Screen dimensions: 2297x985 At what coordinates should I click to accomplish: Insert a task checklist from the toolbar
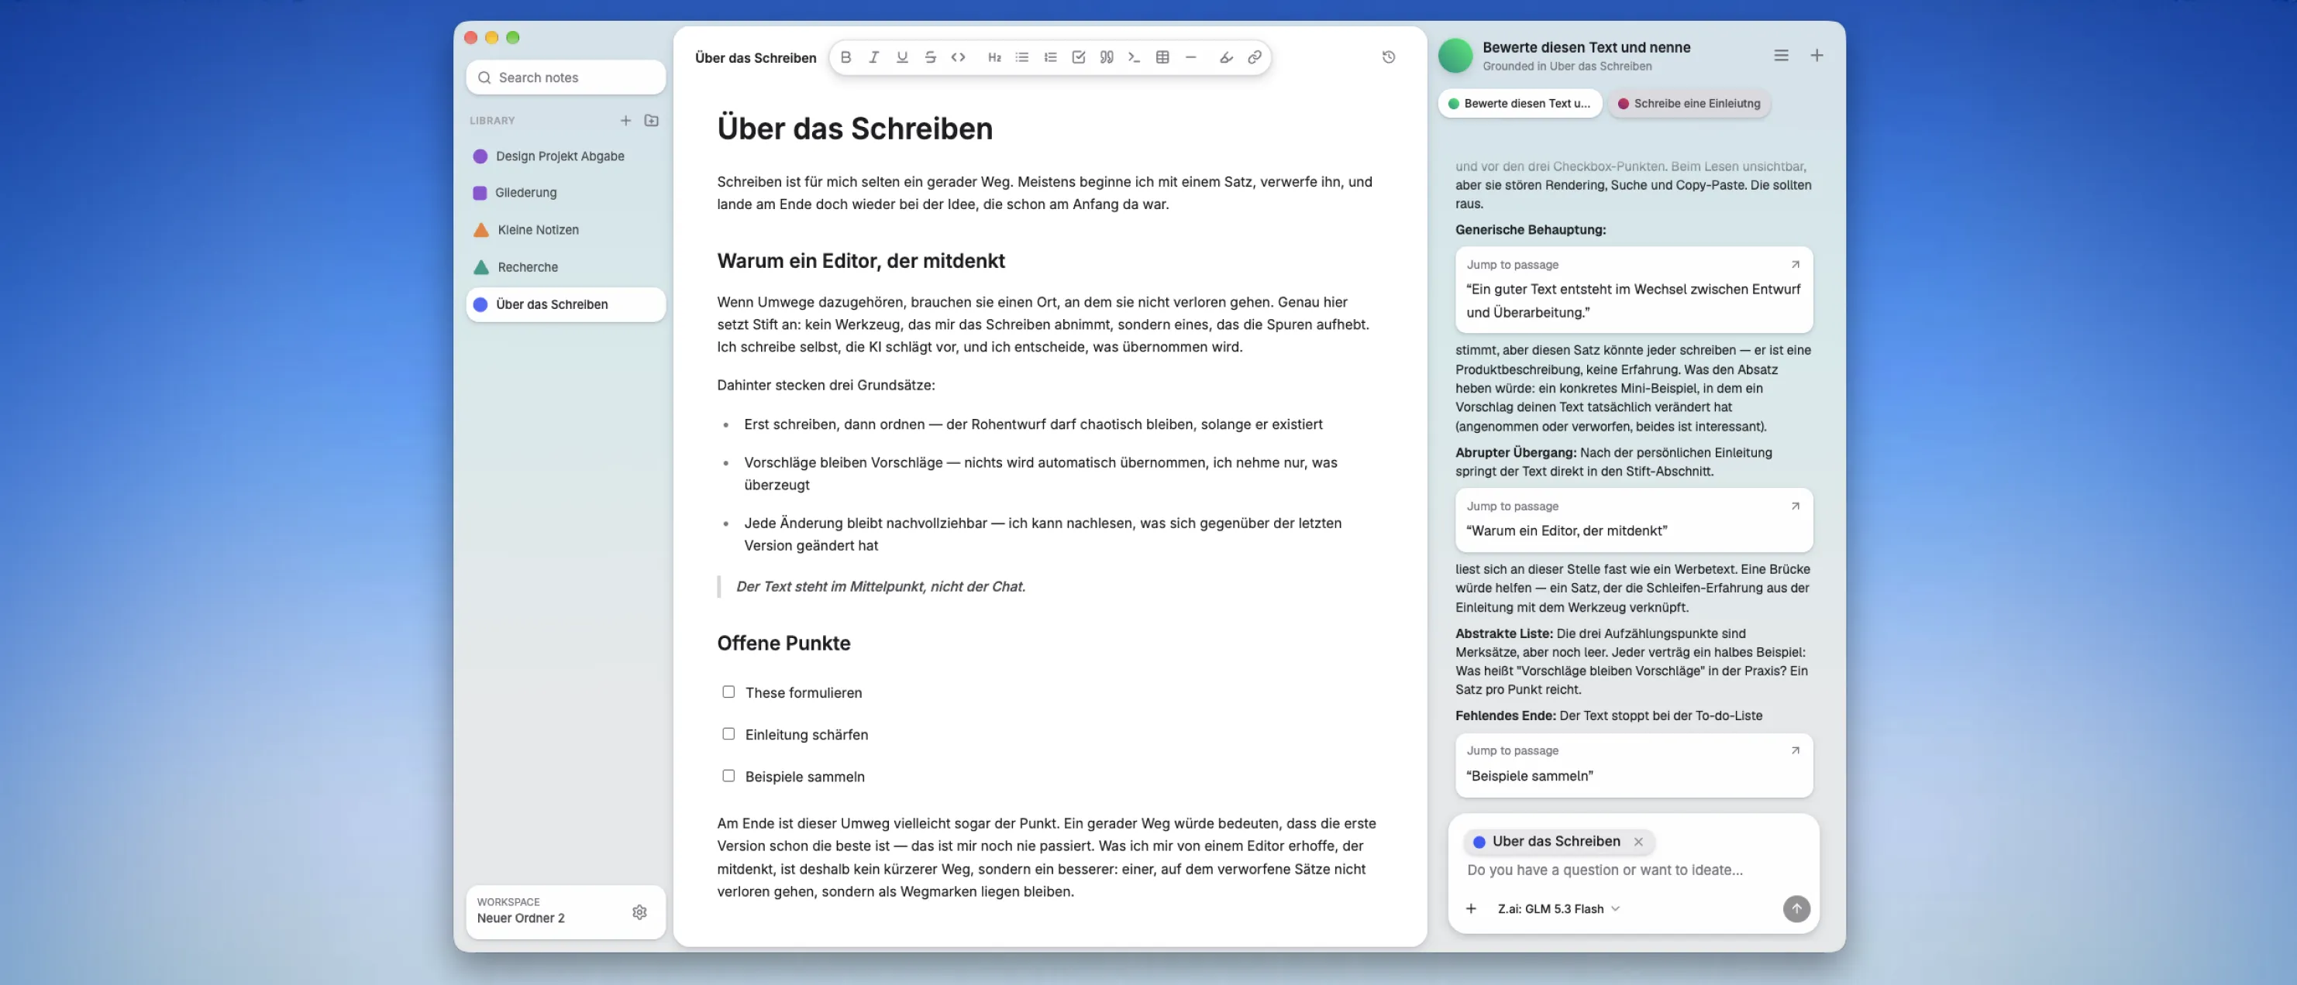point(1078,57)
